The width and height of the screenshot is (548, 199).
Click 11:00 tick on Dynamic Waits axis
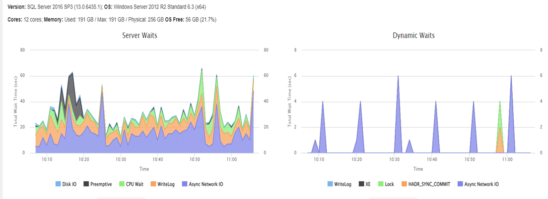pos(507,159)
